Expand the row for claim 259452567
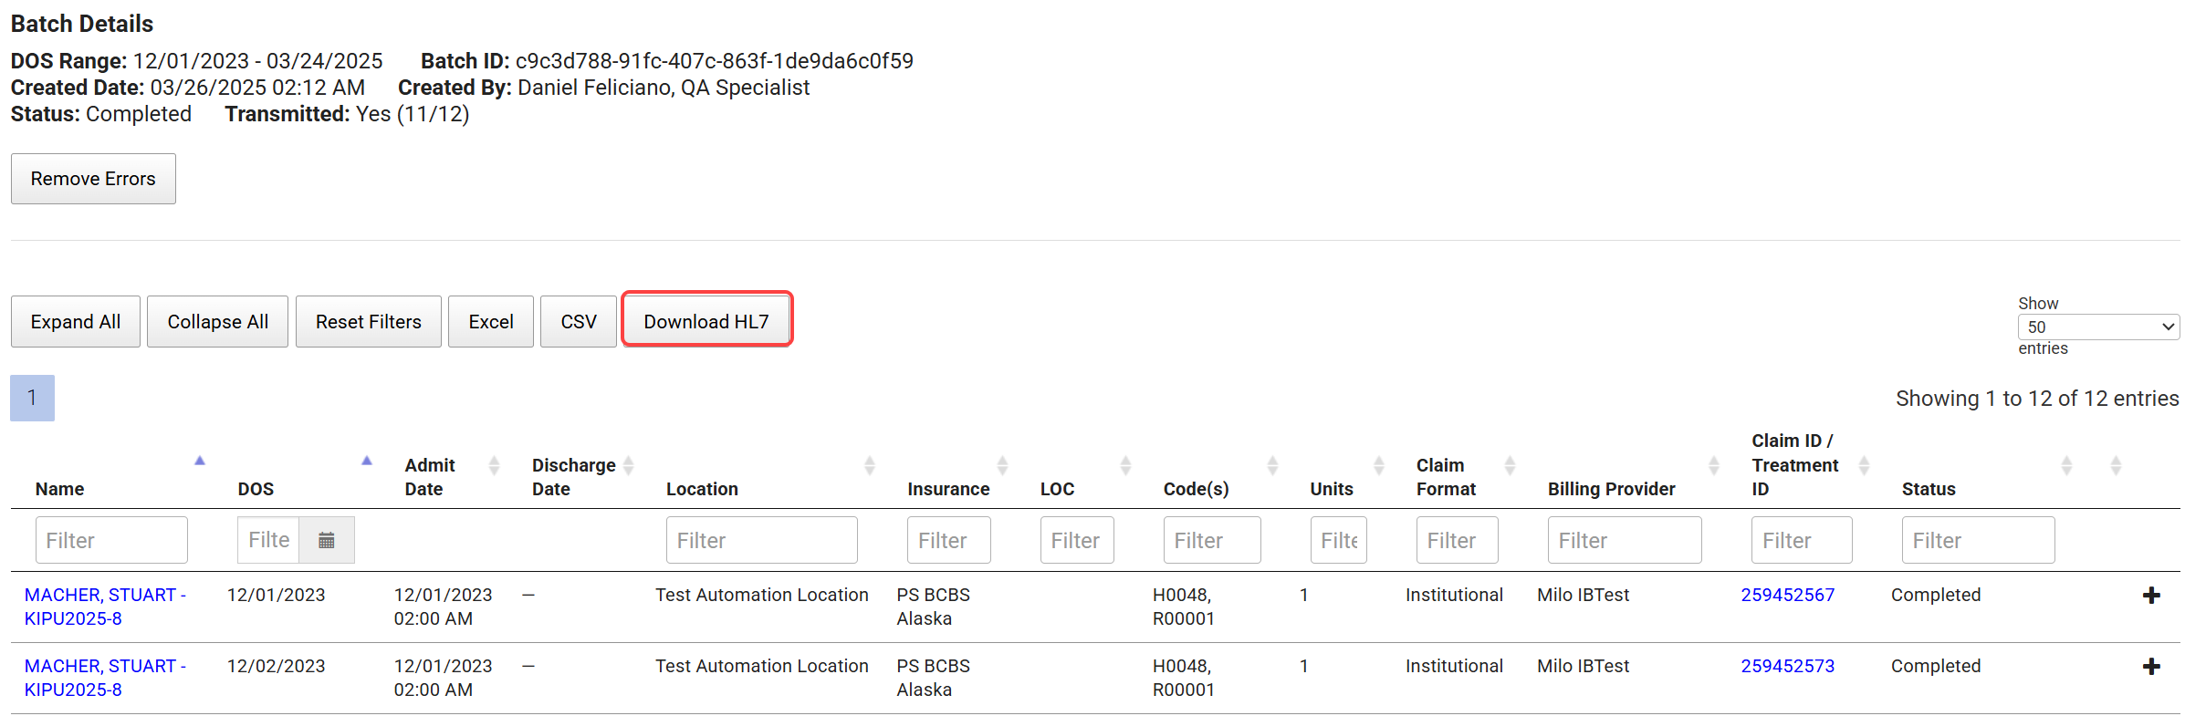Screen dimensions: 2185x716 point(2151,596)
